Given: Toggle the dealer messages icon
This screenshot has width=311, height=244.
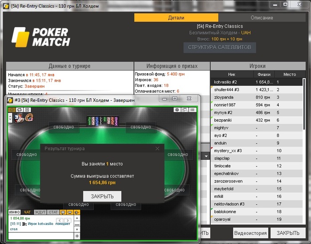Looking at the screenshot, I should [x=70, y=212].
